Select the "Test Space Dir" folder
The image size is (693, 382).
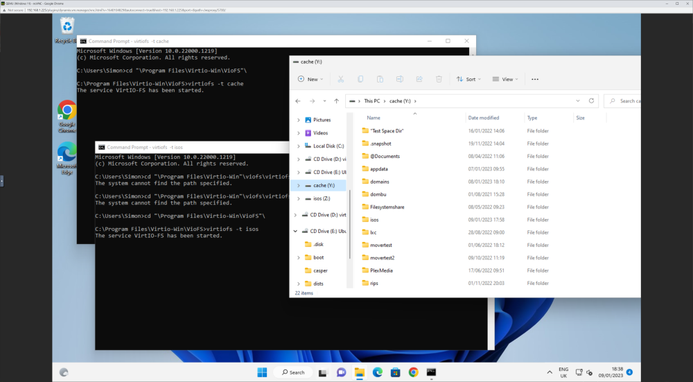[x=387, y=131]
